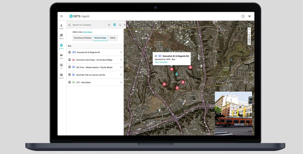Open the Video sidebar section
This screenshot has width=303, height=154.
(61, 56)
